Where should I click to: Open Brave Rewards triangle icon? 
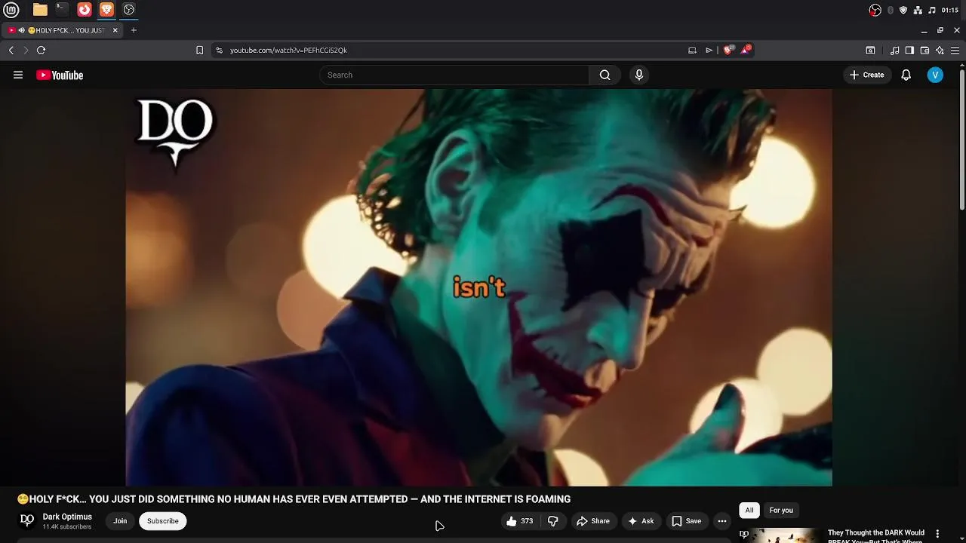click(x=746, y=50)
